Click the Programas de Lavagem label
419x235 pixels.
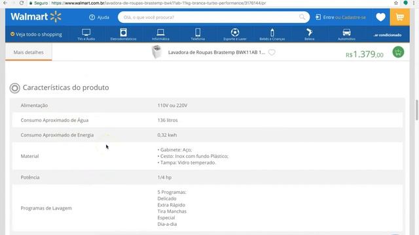click(46, 208)
